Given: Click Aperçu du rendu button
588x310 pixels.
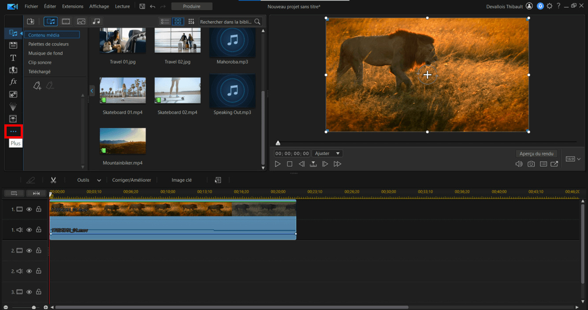Looking at the screenshot, I should (x=536, y=153).
